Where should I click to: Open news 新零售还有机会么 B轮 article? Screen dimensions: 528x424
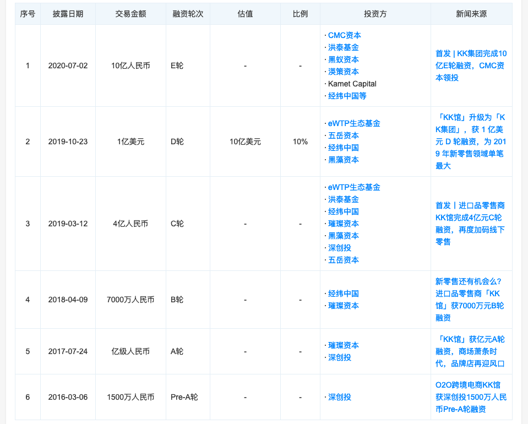470,300
